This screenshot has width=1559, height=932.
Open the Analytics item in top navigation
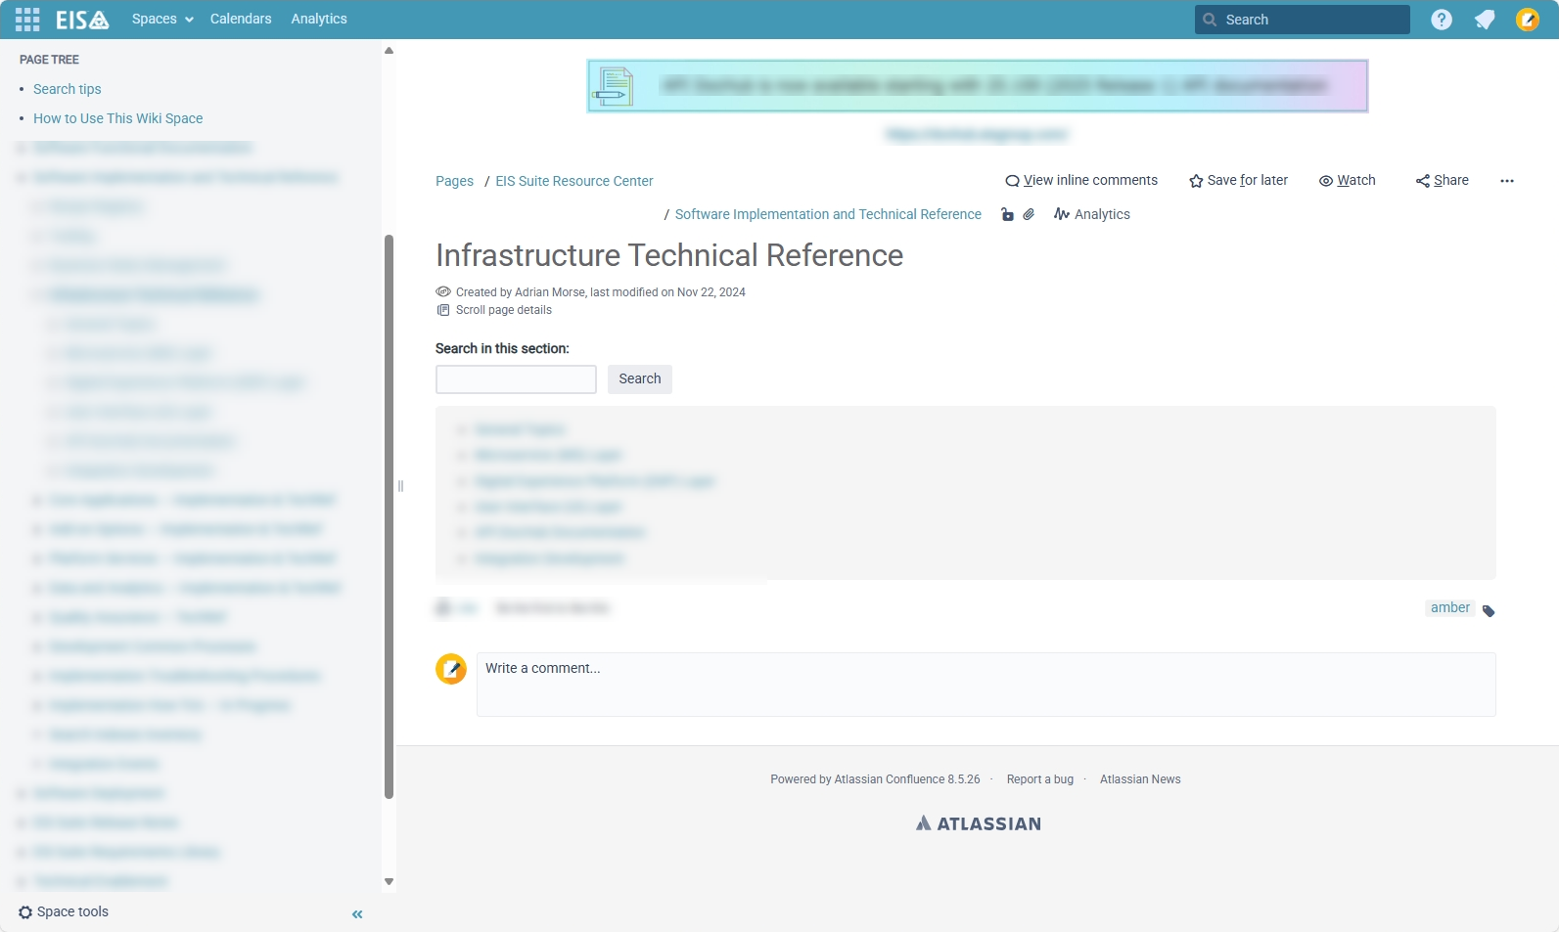[x=319, y=20]
